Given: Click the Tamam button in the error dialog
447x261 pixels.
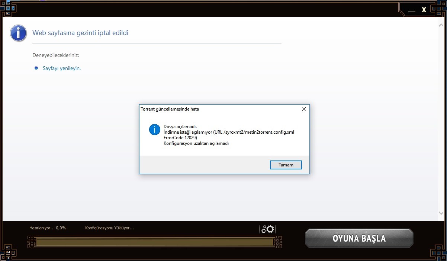Looking at the screenshot, I should point(286,165).
